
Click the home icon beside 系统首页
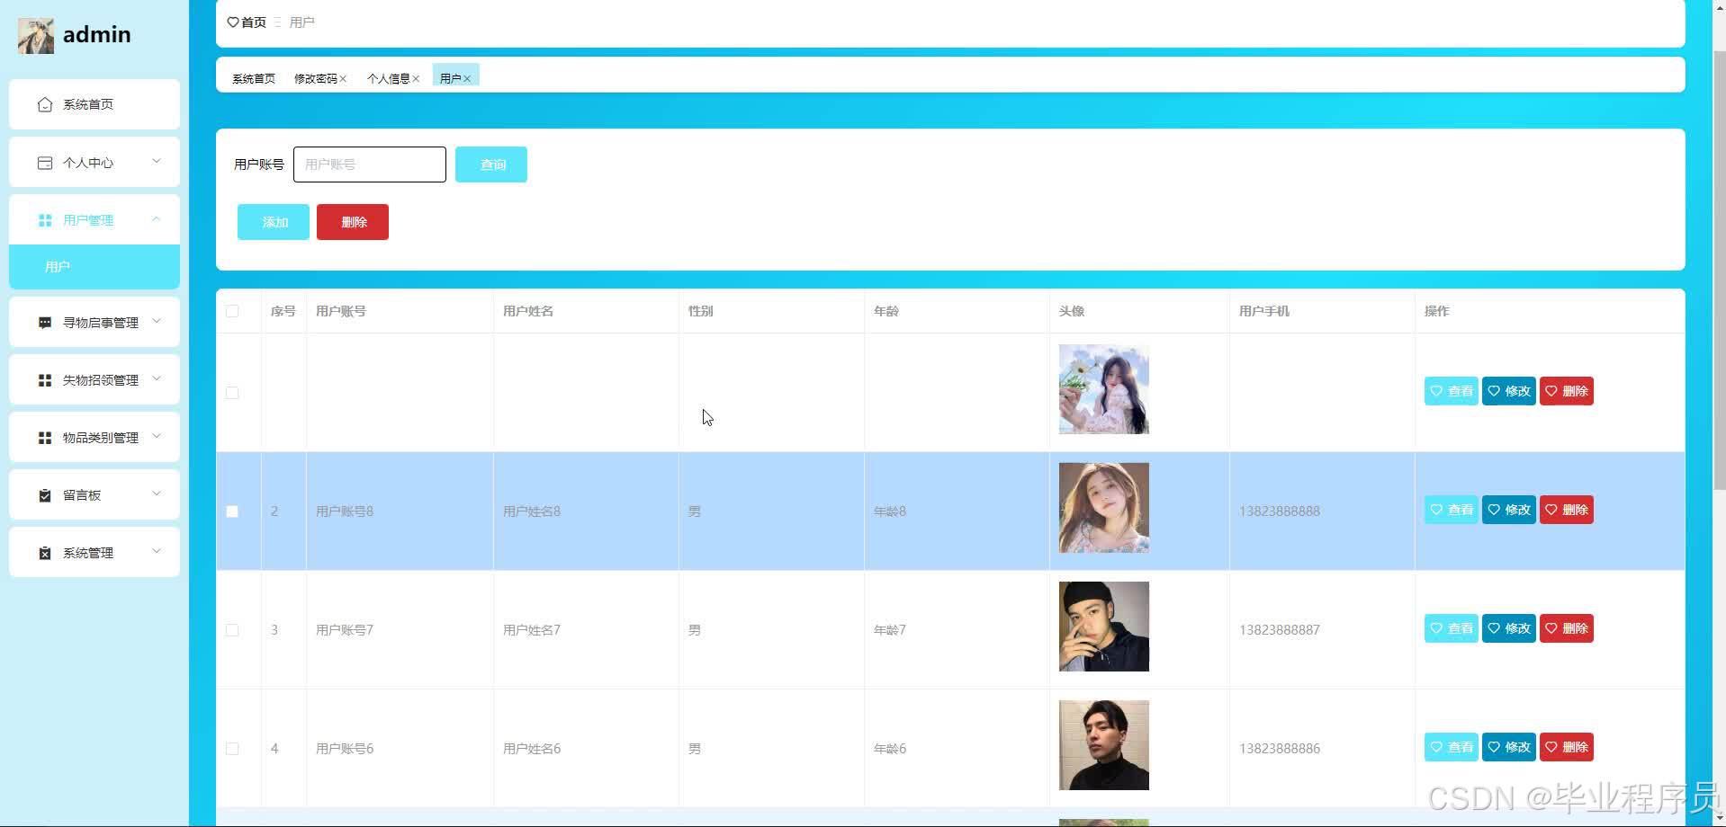pos(45,105)
